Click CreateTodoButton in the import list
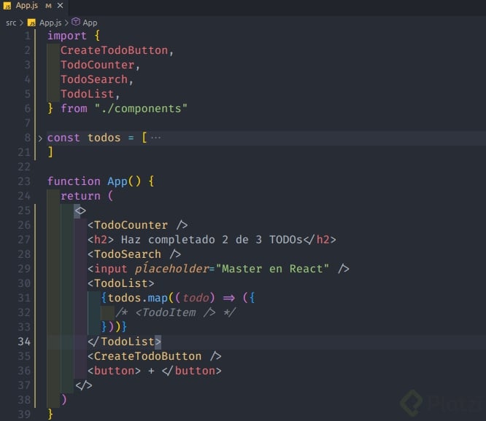Viewport: 486px width, 421px height. tap(114, 50)
